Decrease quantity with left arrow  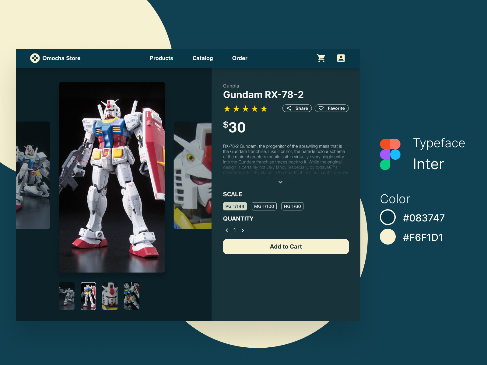click(x=226, y=231)
